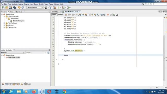Open the Run Project dropdown arrow

[61, 8]
